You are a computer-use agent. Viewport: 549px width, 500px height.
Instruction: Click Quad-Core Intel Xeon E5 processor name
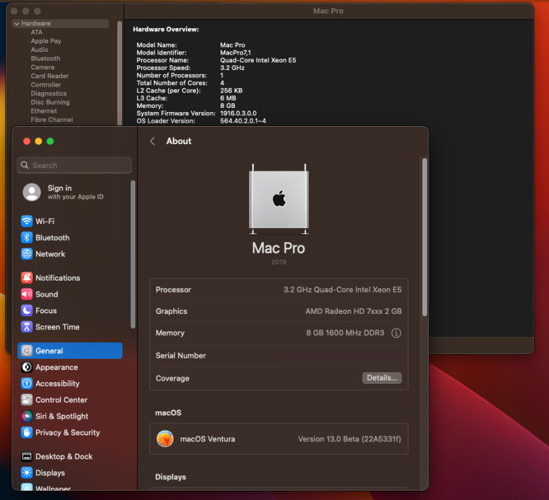click(258, 60)
